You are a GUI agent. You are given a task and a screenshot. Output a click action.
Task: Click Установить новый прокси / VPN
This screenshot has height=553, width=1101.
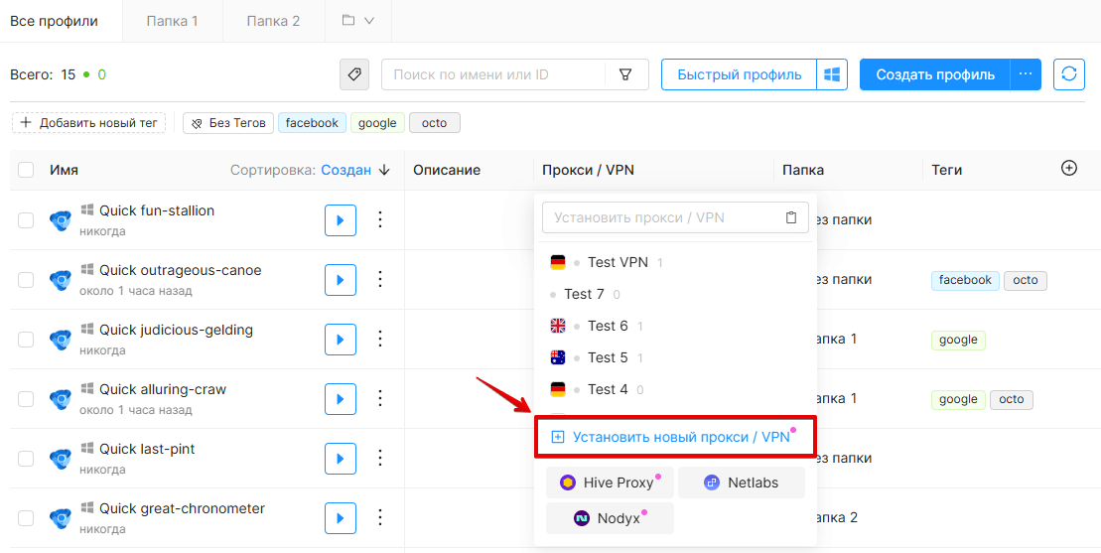(x=675, y=437)
